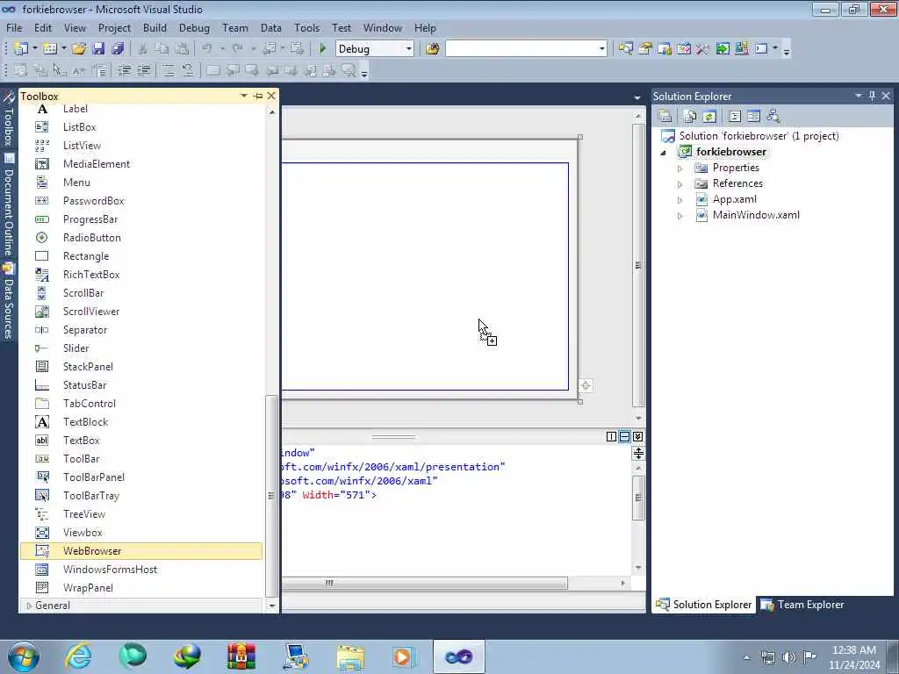Select the Solution Explorer bottom tab

tap(704, 605)
